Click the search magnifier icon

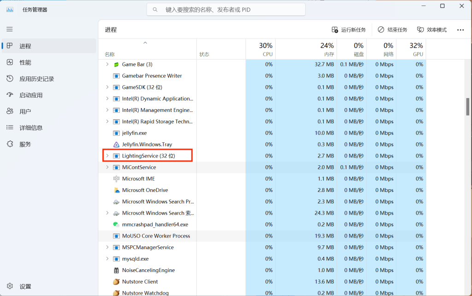(155, 10)
